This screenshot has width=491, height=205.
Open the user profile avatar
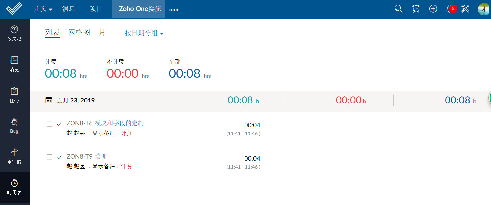[484, 9]
